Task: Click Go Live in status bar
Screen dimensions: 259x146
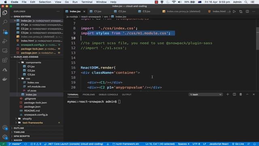Action: click(238, 144)
